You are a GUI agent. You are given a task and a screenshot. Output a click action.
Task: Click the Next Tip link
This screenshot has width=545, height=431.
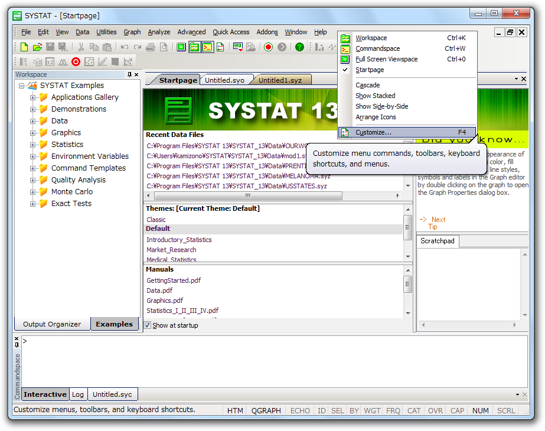point(433,223)
